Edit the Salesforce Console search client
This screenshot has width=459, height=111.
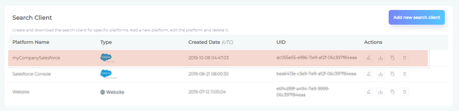tap(368, 74)
